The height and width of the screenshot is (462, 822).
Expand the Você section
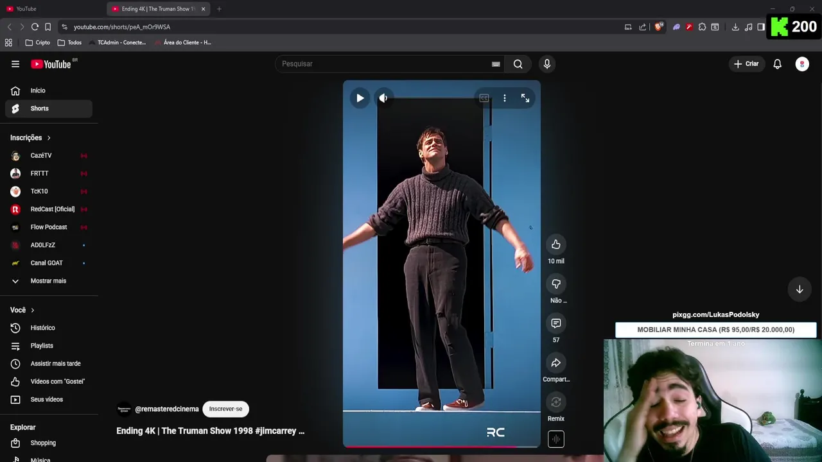(x=22, y=310)
